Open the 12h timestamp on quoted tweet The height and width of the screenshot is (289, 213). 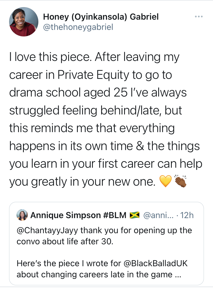point(187,215)
